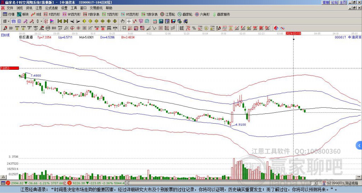Screen dimensions: 362x193
Task: Open 赢家服务 winner services
Action: [x=221, y=14]
